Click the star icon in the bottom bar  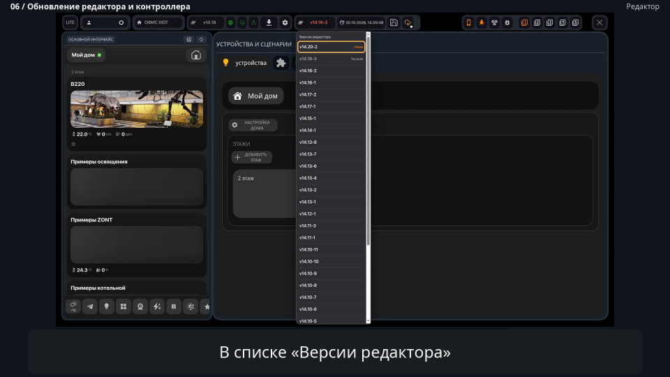click(x=207, y=306)
